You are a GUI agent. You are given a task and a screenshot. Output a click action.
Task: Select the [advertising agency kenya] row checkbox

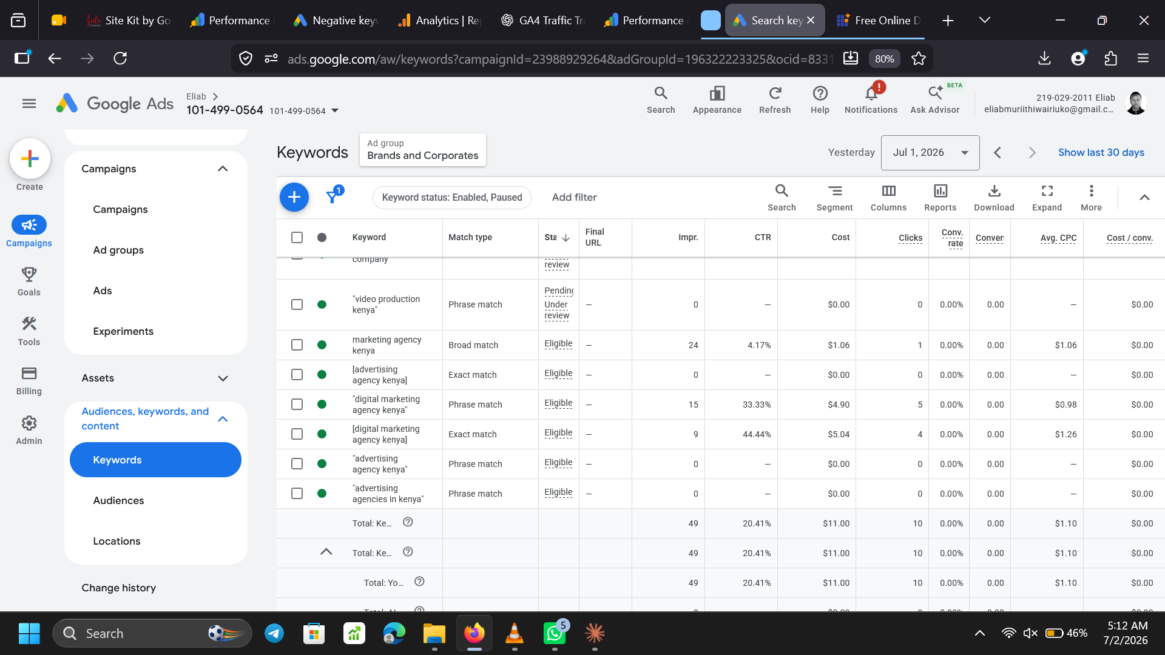click(x=297, y=375)
